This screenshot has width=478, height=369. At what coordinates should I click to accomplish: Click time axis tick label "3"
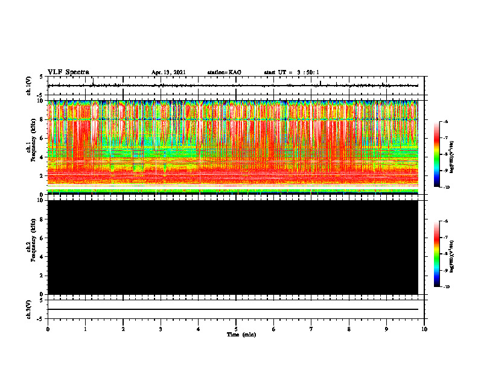point(161,329)
